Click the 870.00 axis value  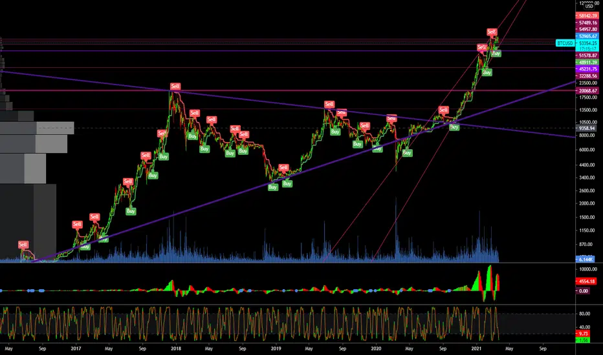click(586, 244)
